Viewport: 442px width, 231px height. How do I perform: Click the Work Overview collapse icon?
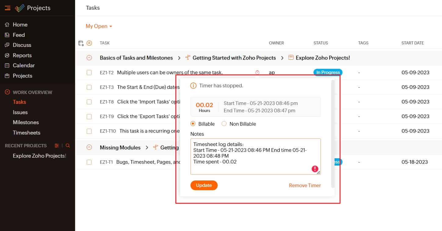tap(7, 92)
